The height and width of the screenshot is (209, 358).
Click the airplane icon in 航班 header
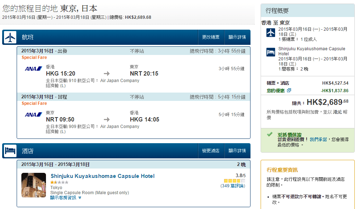(x=10, y=37)
